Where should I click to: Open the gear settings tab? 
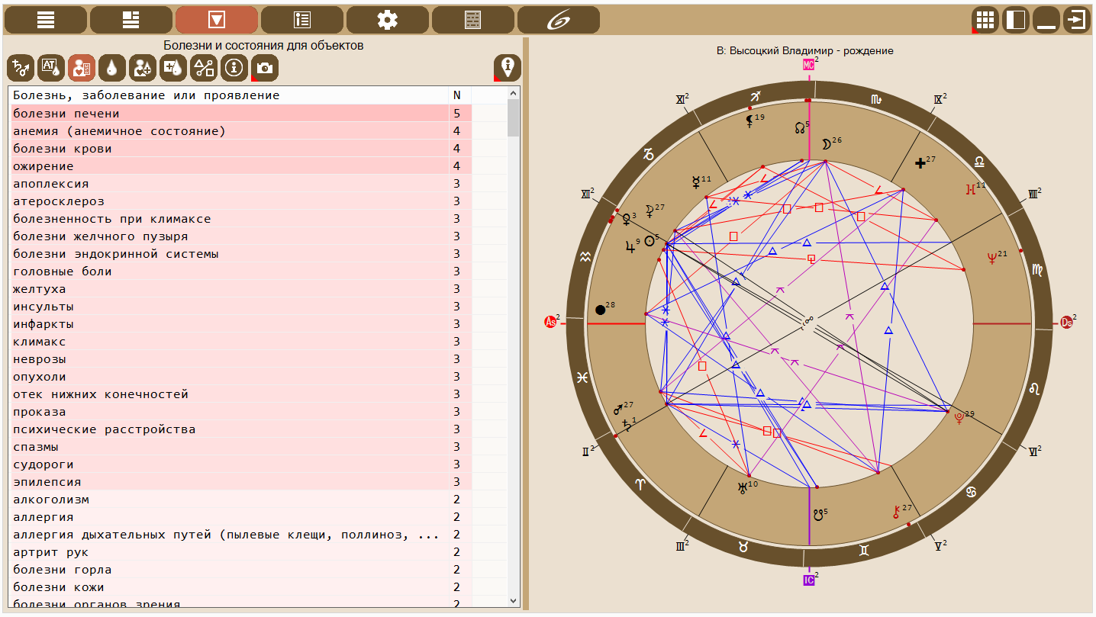coord(387,20)
